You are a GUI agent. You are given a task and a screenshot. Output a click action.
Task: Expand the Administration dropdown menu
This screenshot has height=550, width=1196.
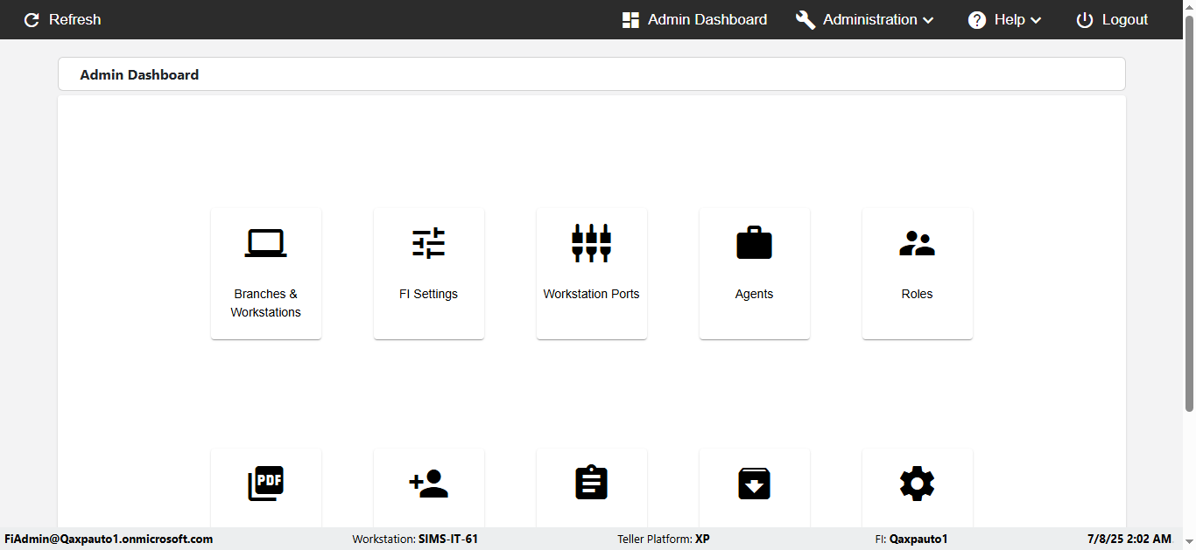865,19
